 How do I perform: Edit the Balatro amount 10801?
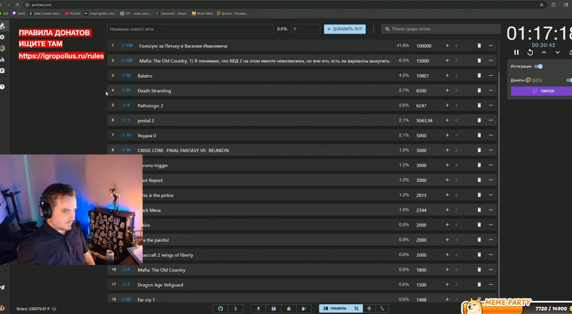point(422,76)
